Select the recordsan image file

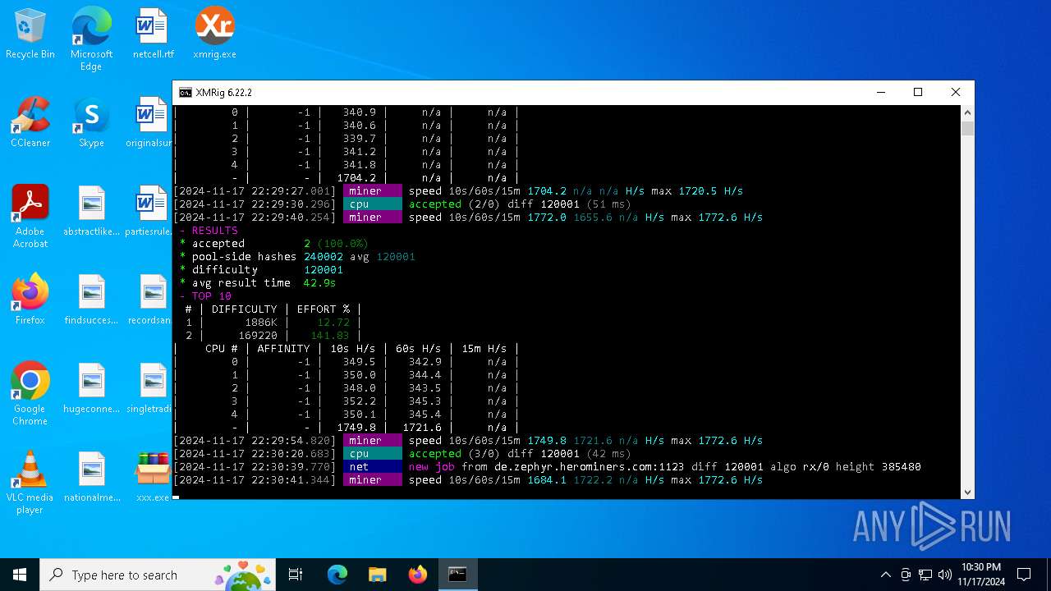pos(149,299)
